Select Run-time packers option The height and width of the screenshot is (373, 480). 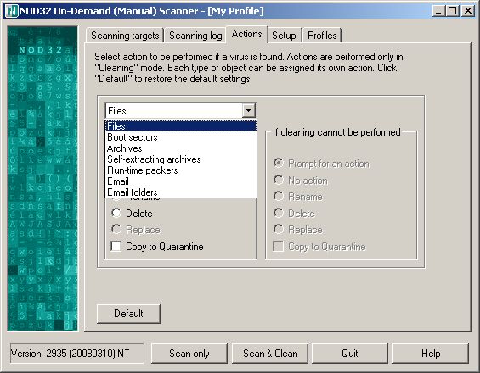click(x=181, y=170)
